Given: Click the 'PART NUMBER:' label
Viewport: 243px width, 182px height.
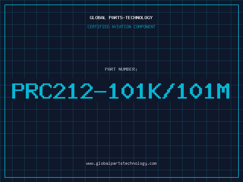Looking at the screenshot, I should 121,69.
